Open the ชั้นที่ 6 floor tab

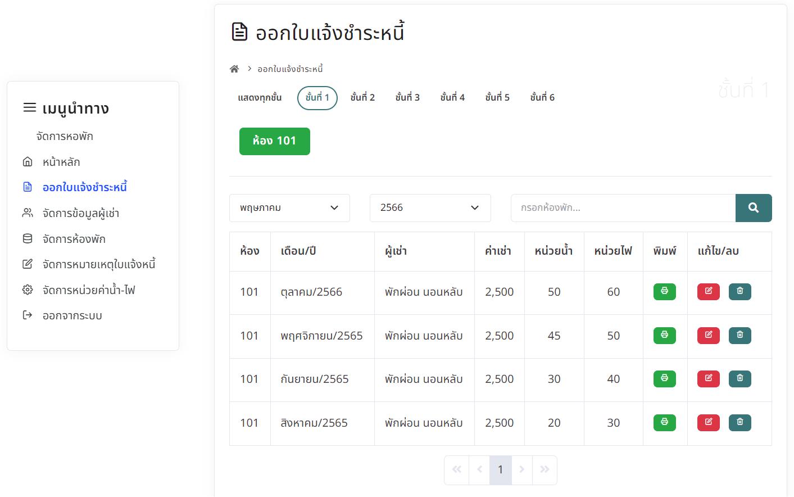point(542,98)
